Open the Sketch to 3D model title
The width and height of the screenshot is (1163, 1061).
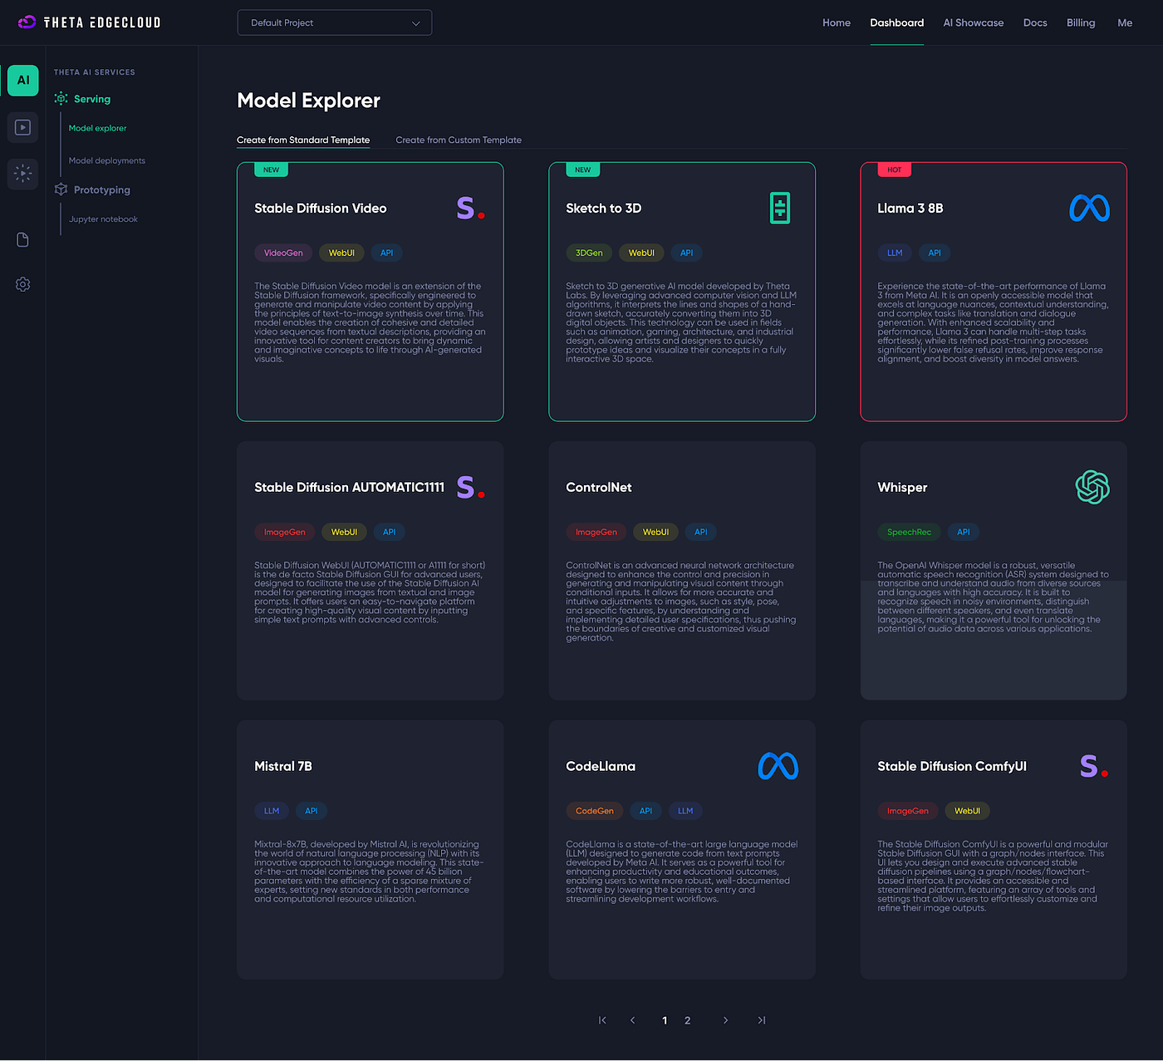(604, 209)
